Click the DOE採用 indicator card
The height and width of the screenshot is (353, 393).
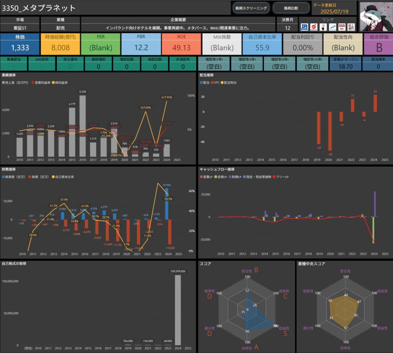(x=42, y=64)
